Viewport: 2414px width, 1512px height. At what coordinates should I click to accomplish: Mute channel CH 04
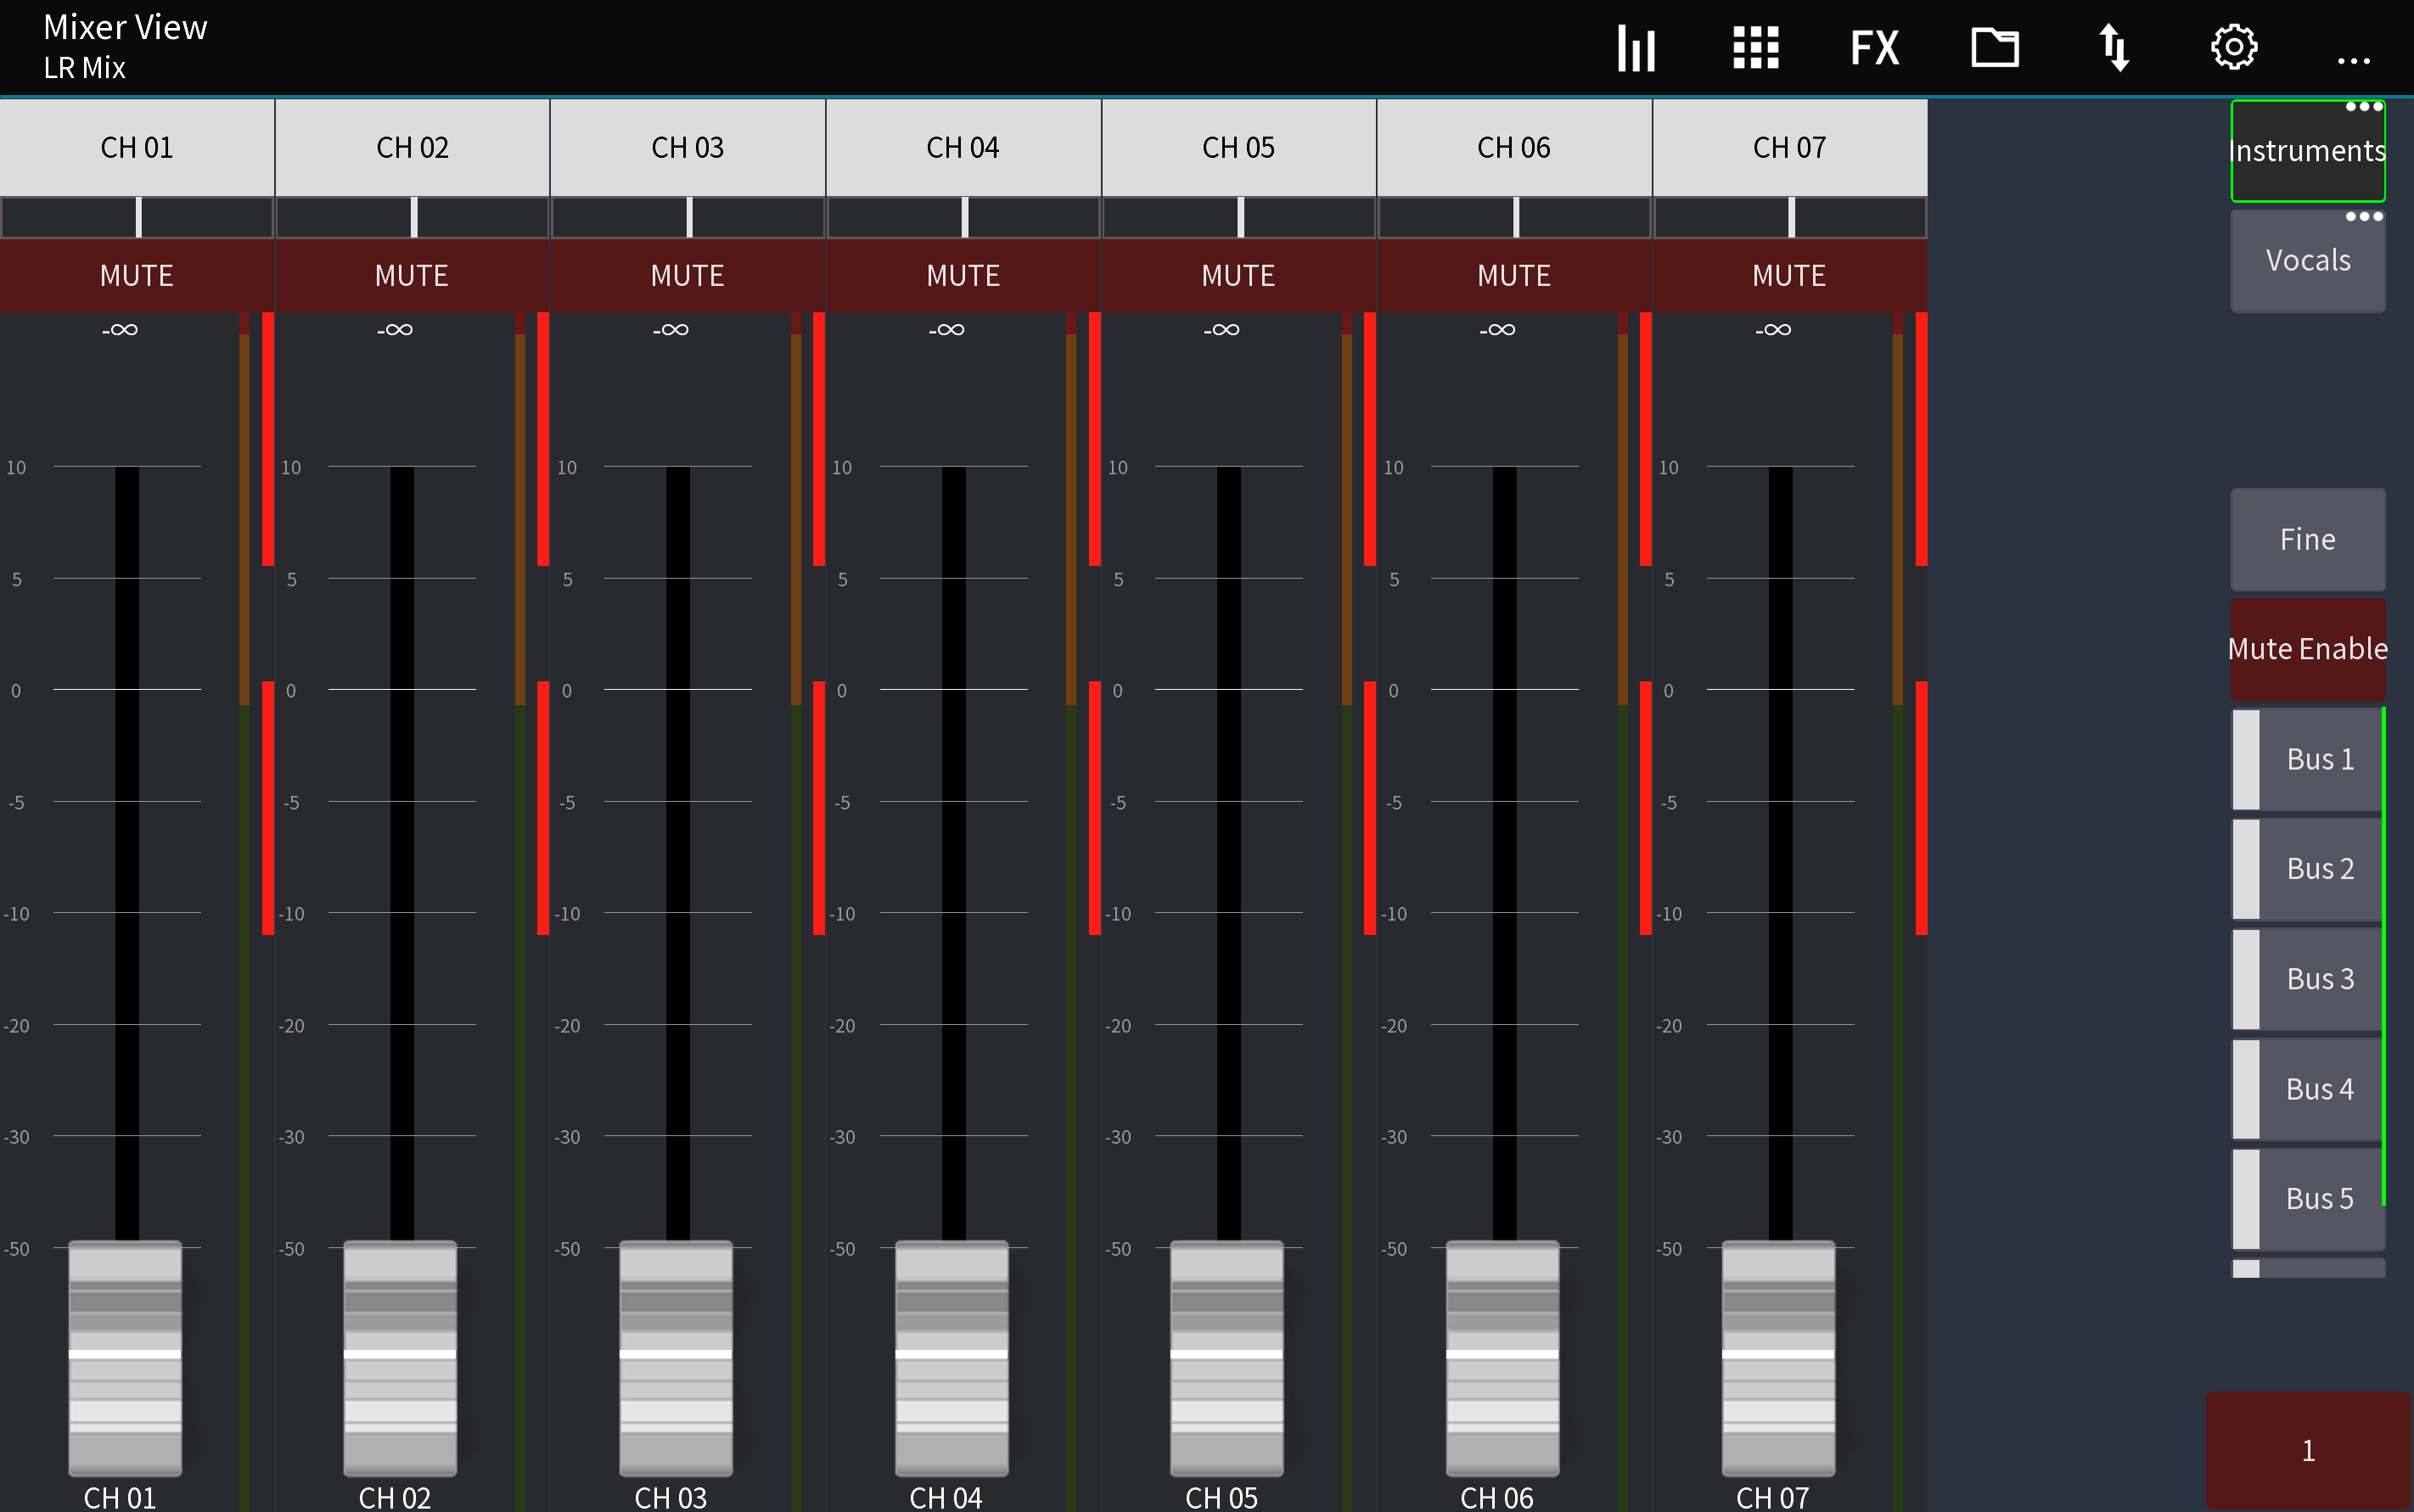963,276
